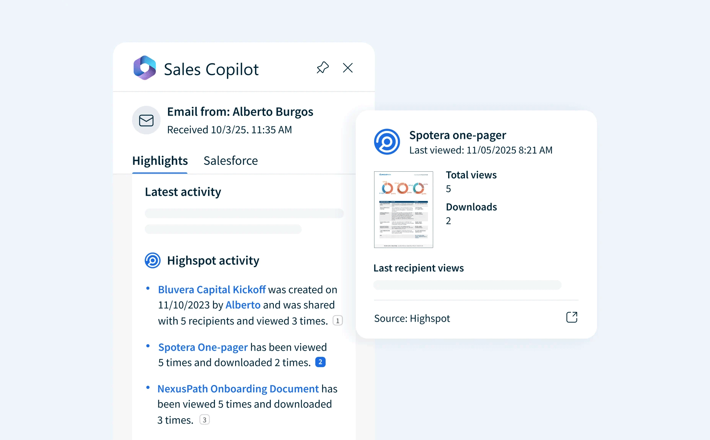The width and height of the screenshot is (710, 440).
Task: Switch to the Highlights tab
Action: (160, 161)
